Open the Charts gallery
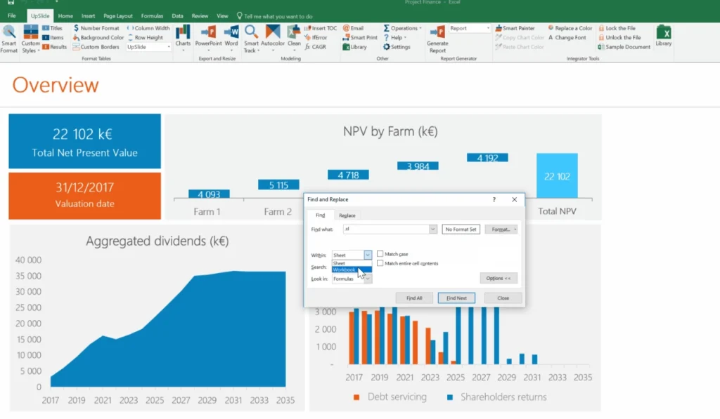 pos(184,37)
